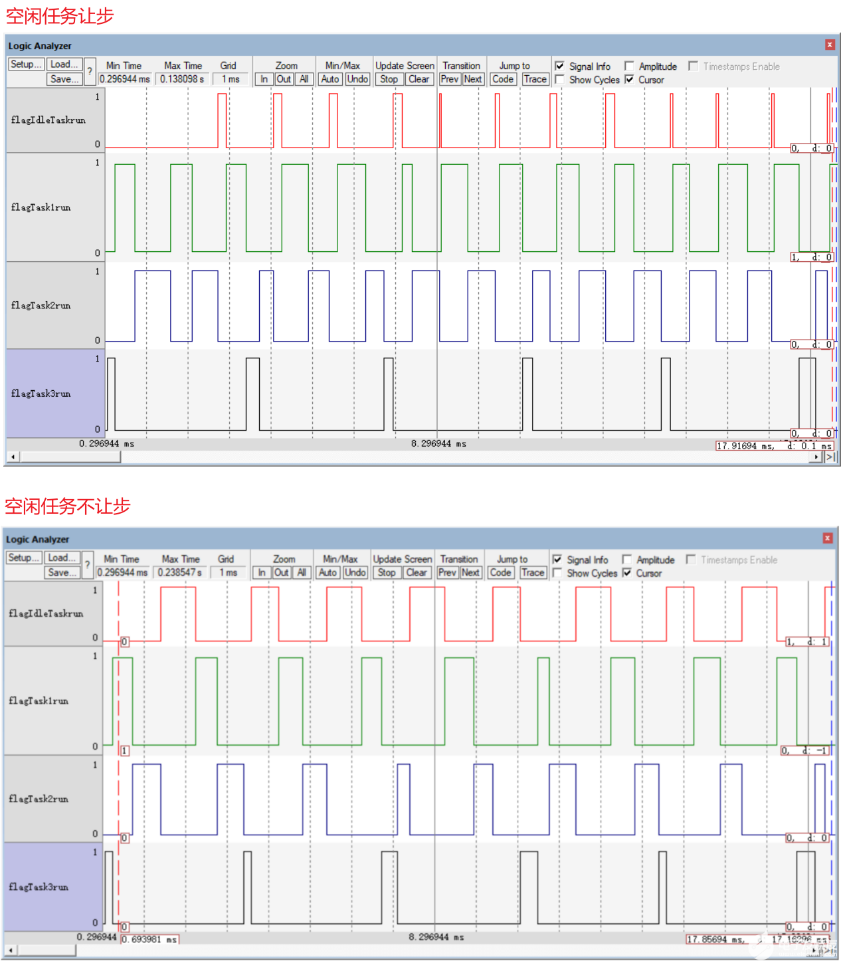This screenshot has width=841, height=961.
Task: Zoom Out in the 空闲任务不让步 analyzer
Action: 282,572
